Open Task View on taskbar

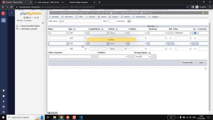point(48,117)
